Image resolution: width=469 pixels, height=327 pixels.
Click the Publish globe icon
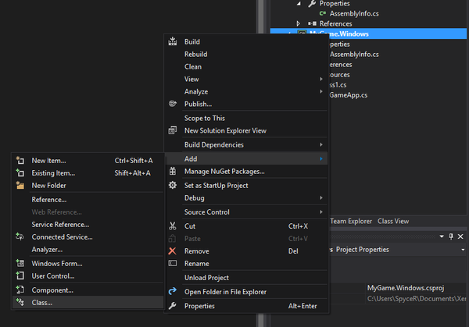(x=173, y=104)
